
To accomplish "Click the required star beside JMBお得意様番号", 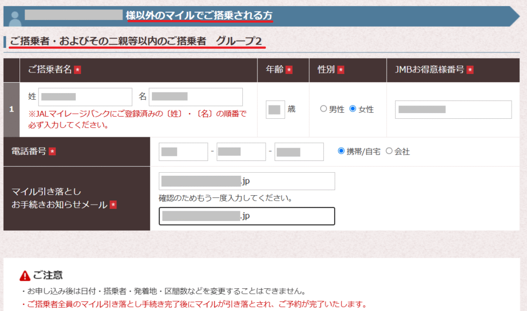I will point(470,70).
